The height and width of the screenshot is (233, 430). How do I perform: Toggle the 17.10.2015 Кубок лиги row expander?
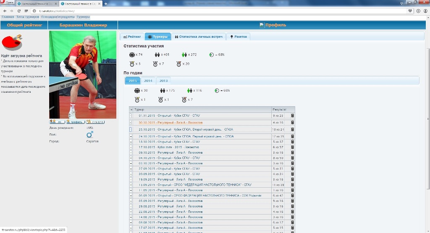point(131,147)
